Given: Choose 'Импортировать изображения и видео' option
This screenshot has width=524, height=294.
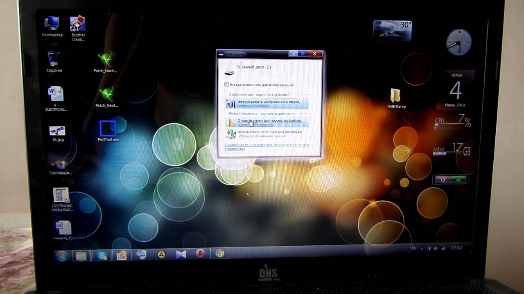Looking at the screenshot, I should click(x=267, y=104).
